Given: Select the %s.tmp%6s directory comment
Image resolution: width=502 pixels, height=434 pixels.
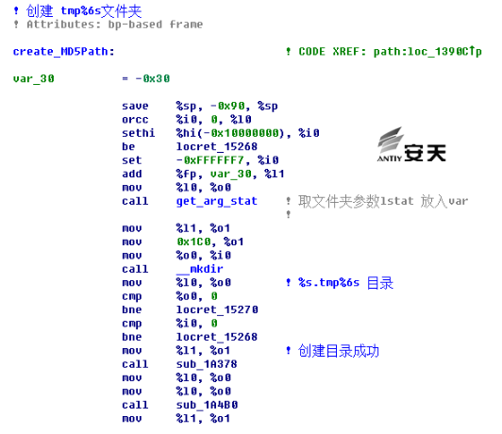Looking at the screenshot, I should (345, 283).
